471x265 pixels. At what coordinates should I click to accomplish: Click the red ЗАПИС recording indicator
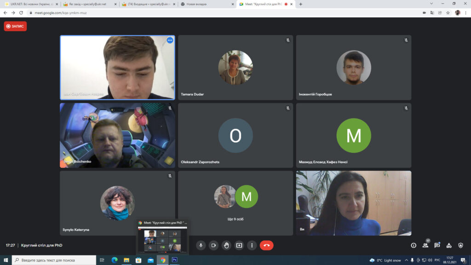(15, 26)
